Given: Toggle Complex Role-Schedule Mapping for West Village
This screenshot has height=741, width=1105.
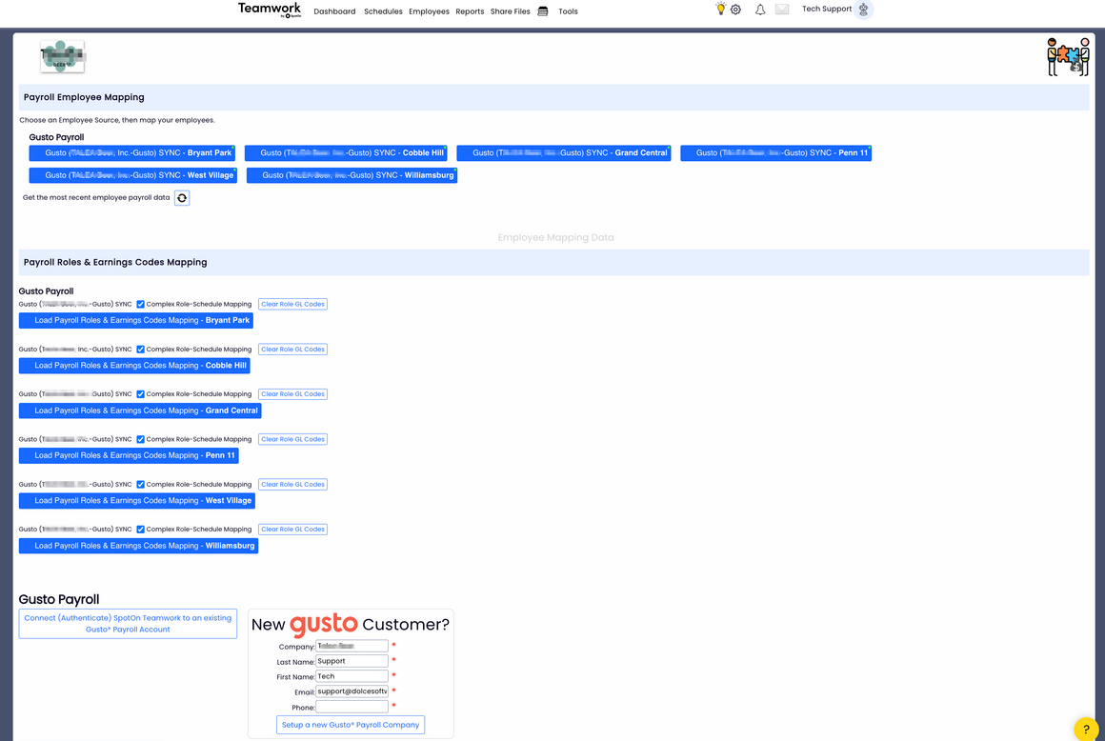Looking at the screenshot, I should click(x=140, y=485).
